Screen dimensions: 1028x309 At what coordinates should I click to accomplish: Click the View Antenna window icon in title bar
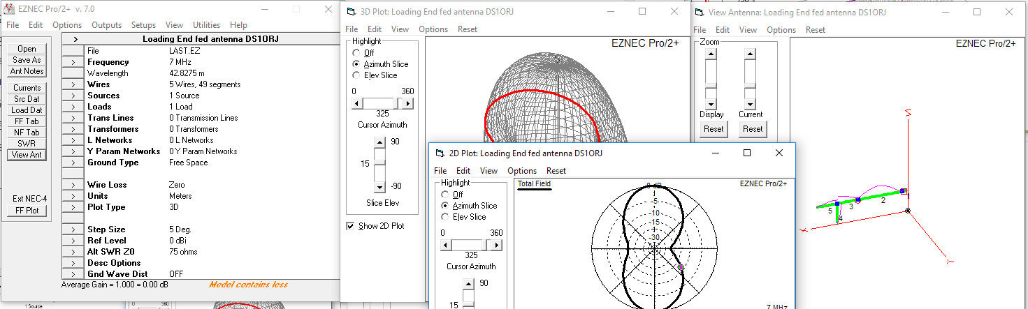(x=700, y=13)
